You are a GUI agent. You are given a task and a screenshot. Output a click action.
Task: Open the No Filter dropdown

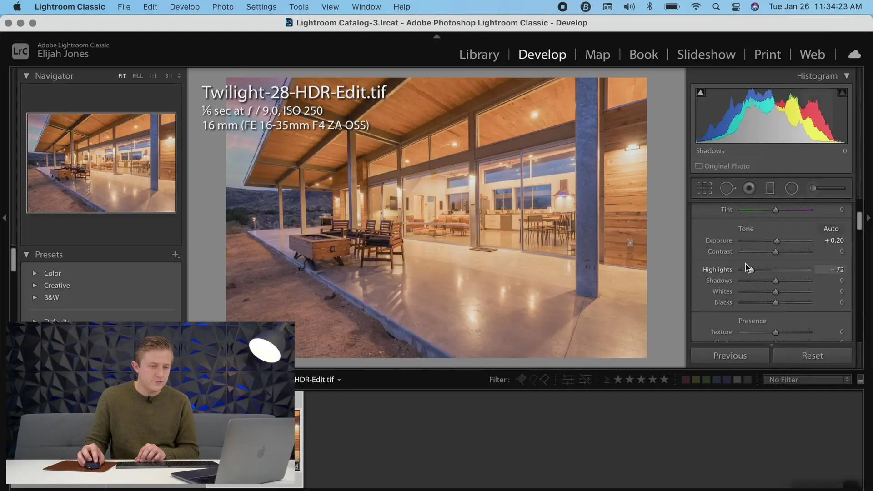click(807, 380)
